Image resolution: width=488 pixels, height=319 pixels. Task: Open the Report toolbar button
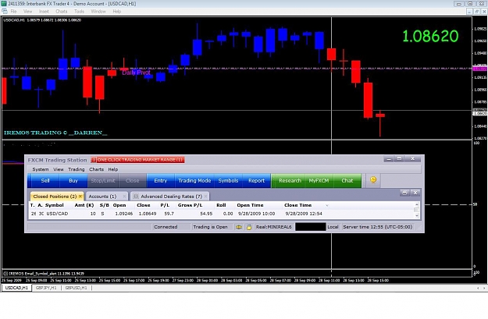pos(256,181)
